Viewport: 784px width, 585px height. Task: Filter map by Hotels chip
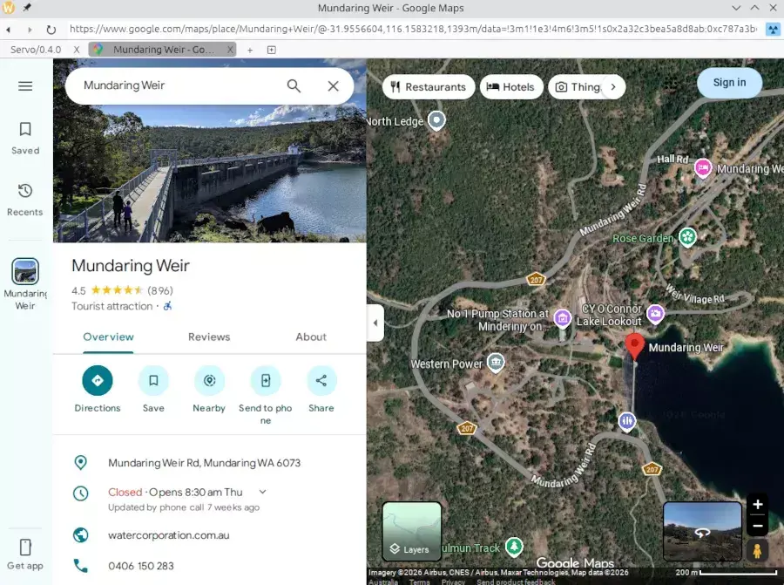click(511, 87)
